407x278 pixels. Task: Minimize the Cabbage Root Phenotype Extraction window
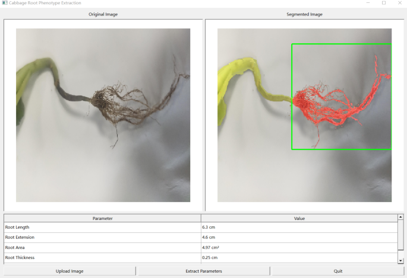pyautogui.click(x=368, y=3)
